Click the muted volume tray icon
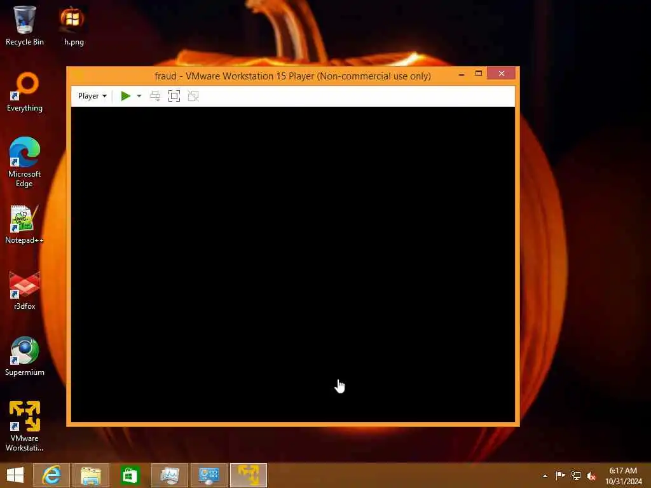This screenshot has height=488, width=651. 591,476
